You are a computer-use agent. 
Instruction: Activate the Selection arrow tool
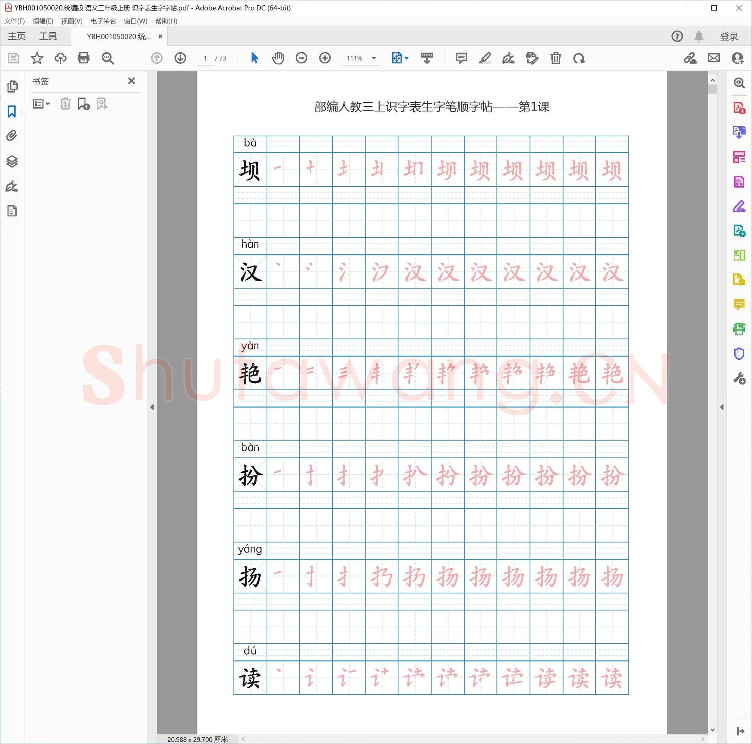[x=255, y=58]
